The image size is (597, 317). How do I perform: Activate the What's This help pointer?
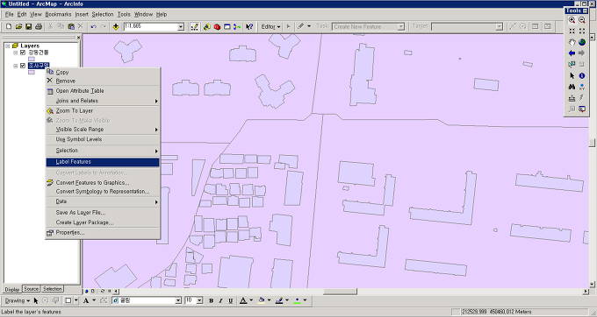(x=249, y=26)
